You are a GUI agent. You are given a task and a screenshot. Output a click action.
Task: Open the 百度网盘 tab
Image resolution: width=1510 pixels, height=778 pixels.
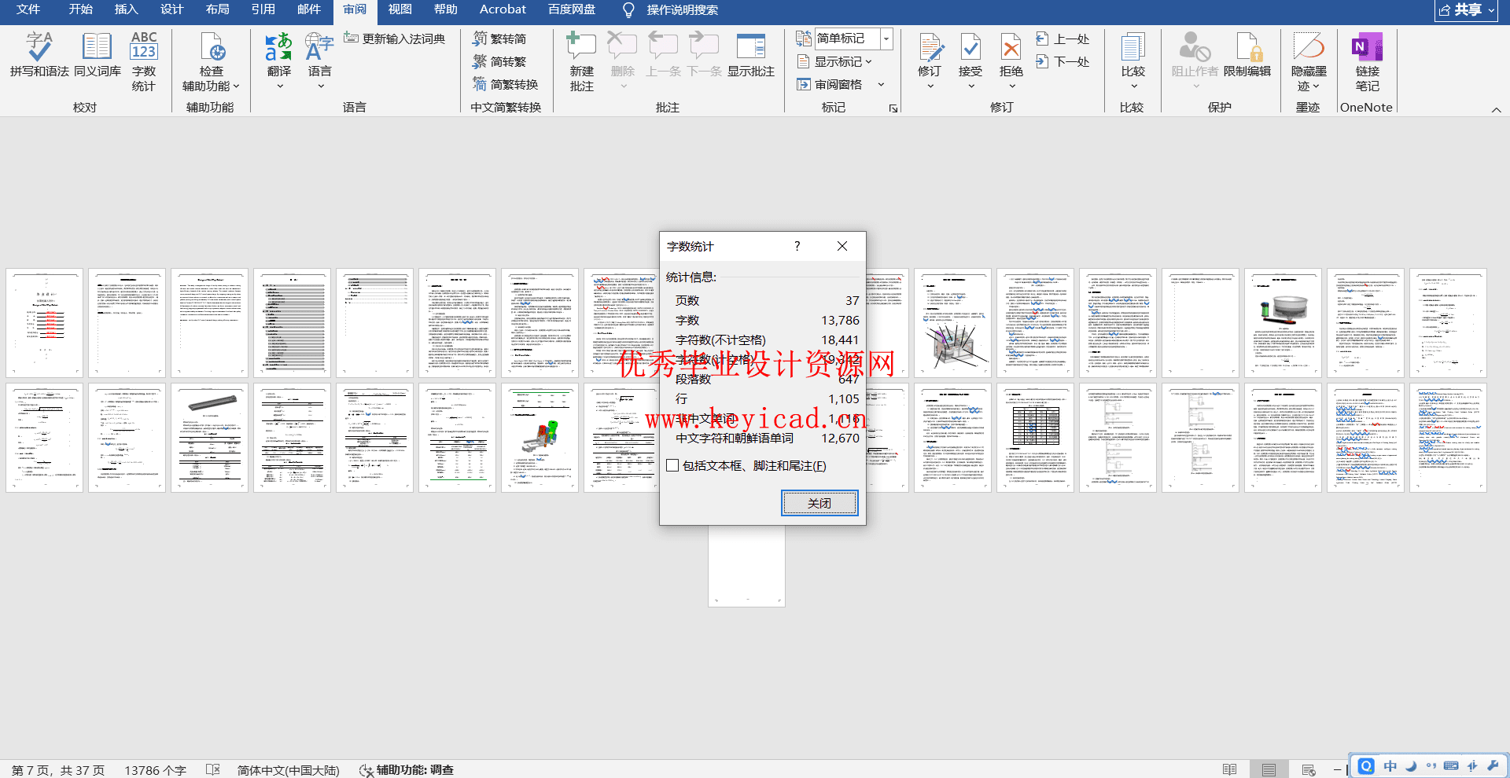point(572,9)
